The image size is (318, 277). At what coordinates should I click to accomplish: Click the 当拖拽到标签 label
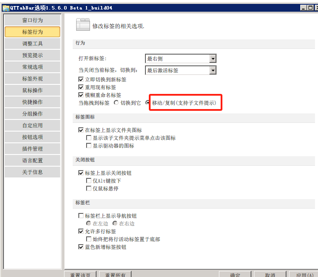[94, 103]
